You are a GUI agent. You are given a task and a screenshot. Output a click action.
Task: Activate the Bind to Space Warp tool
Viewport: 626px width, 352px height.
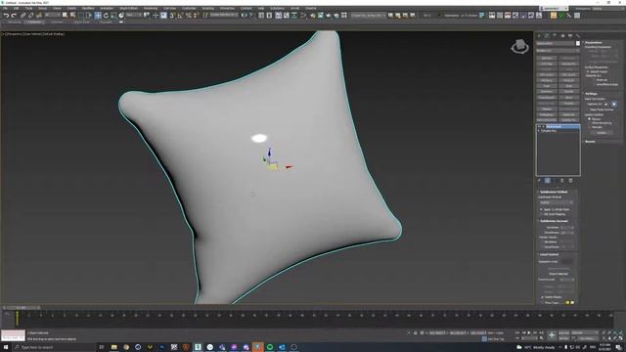click(39, 16)
